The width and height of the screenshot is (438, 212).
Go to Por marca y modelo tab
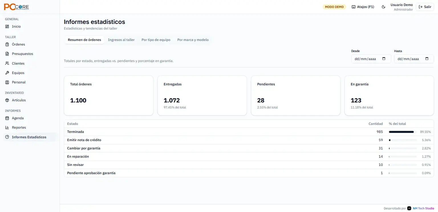pos(193,40)
